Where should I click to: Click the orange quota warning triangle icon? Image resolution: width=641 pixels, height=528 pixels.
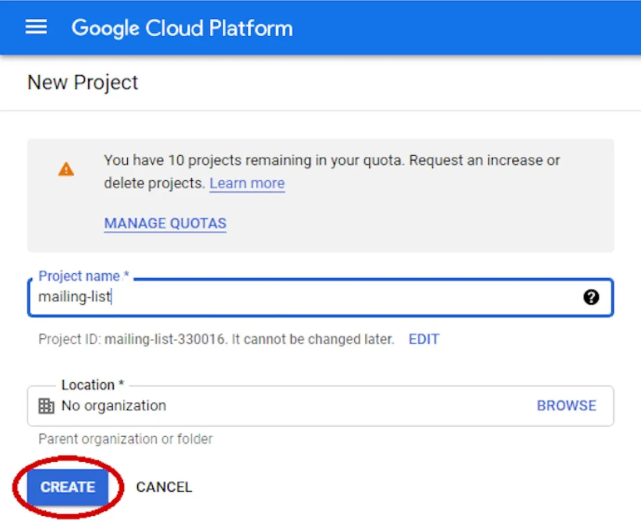click(x=66, y=169)
